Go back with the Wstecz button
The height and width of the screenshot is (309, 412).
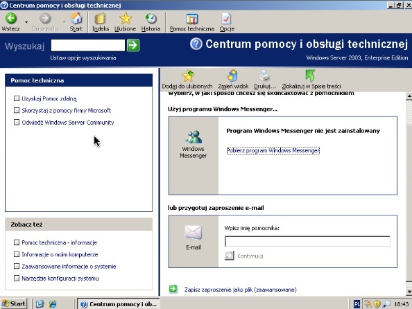coord(11,22)
